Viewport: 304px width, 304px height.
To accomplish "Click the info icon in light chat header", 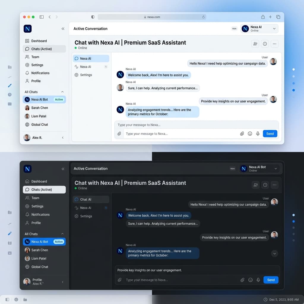I will 265,44.
